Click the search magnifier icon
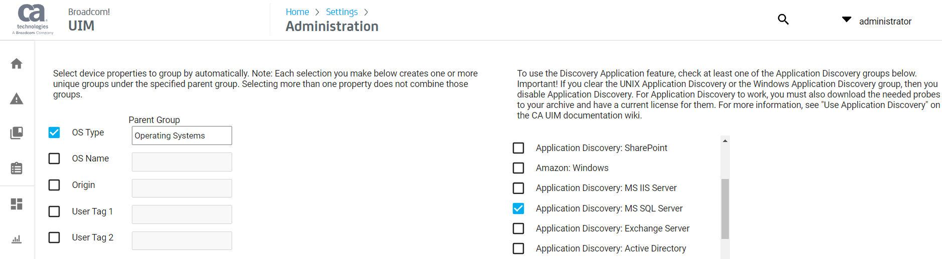942x259 pixels. click(x=783, y=19)
